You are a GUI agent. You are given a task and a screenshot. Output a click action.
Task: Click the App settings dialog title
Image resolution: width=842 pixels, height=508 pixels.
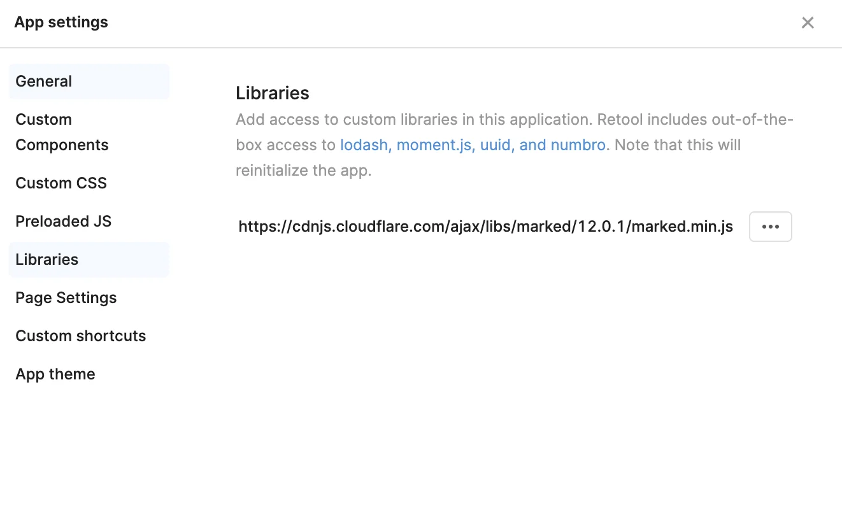(61, 22)
